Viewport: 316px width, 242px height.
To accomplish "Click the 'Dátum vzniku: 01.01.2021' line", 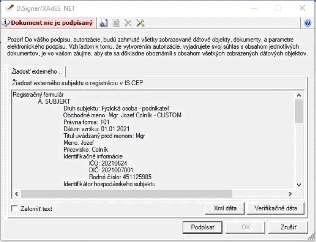I will tap(96, 129).
